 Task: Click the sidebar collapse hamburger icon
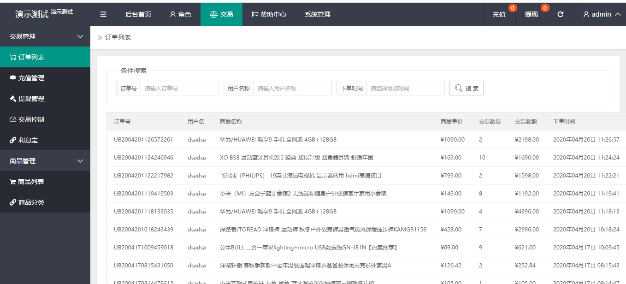[103, 14]
